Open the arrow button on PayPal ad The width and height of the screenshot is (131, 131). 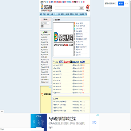pos(94,122)
